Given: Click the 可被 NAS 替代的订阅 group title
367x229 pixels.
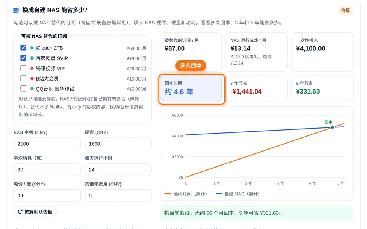Looking at the screenshot, I should tap(44, 36).
